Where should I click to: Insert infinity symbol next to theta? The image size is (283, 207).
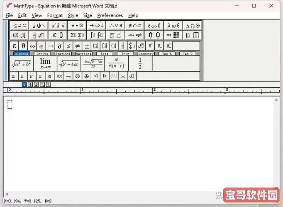click(32, 46)
